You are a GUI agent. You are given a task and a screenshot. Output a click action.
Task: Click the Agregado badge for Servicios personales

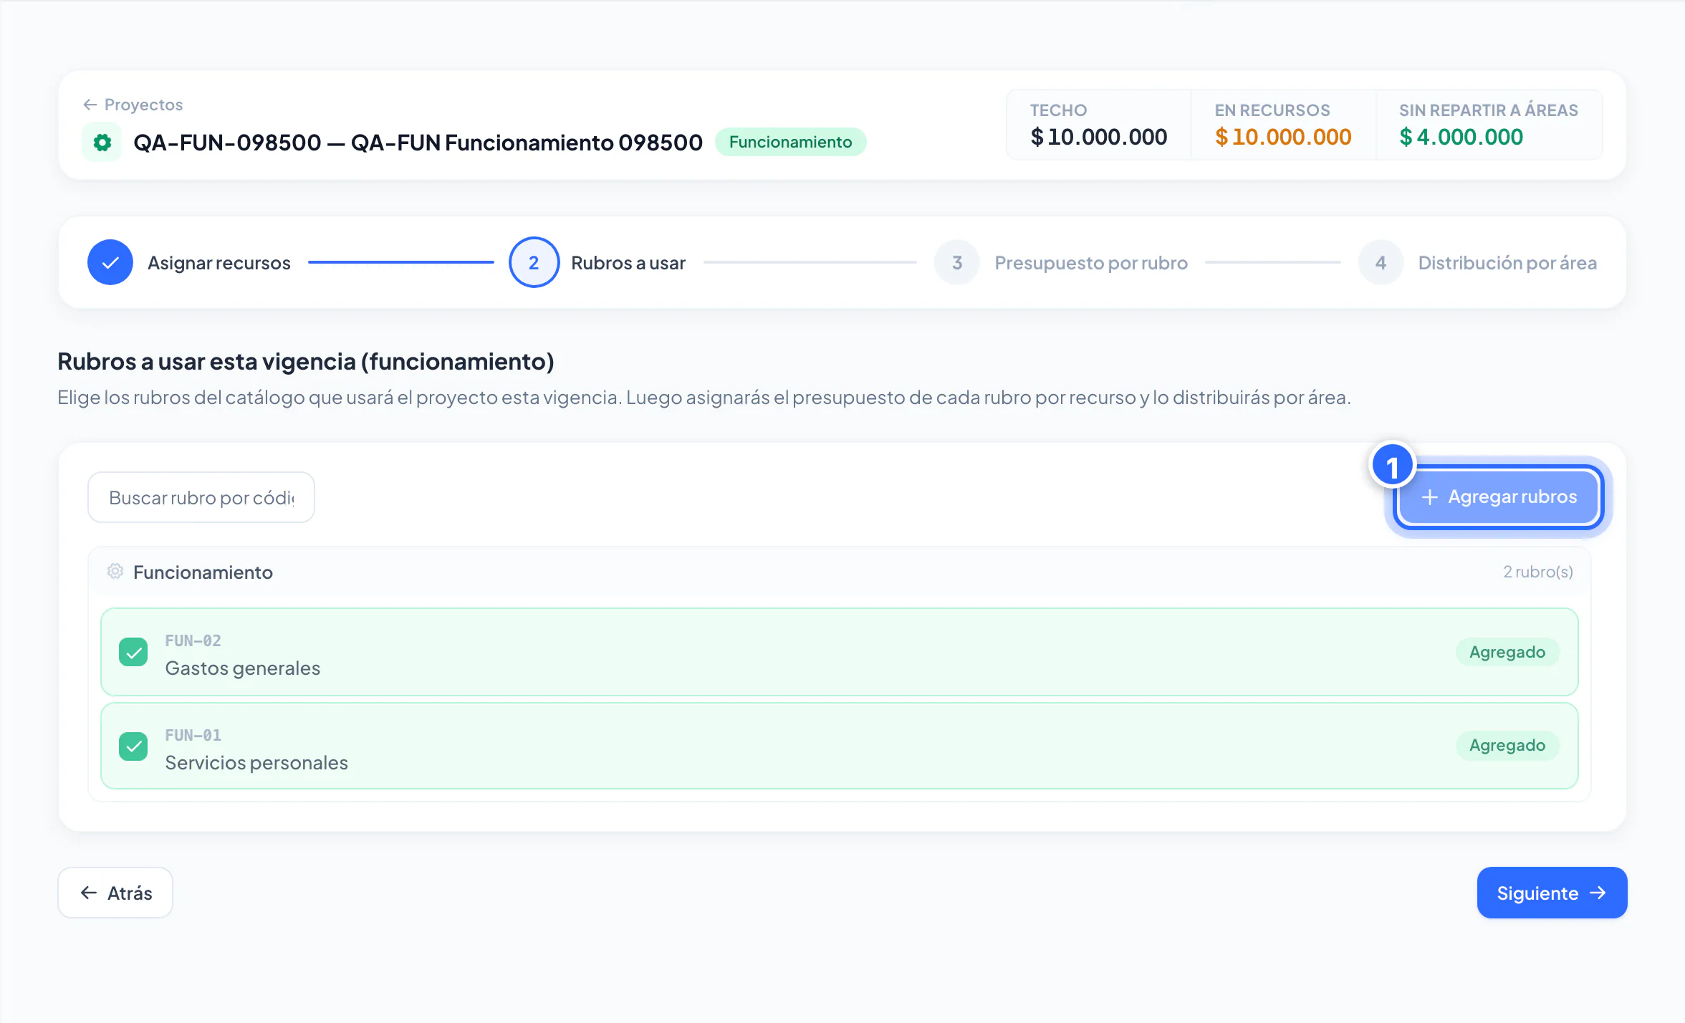pos(1507,746)
